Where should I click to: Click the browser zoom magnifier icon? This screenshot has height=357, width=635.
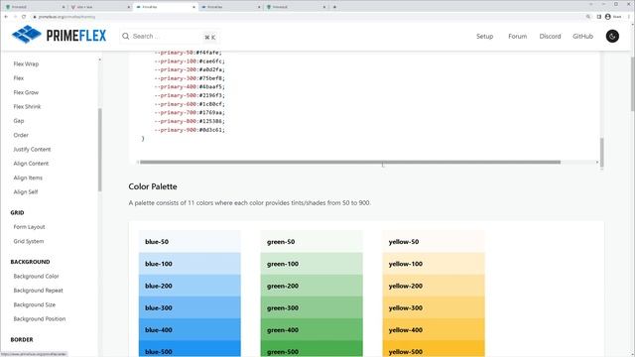pyautogui.click(x=587, y=17)
